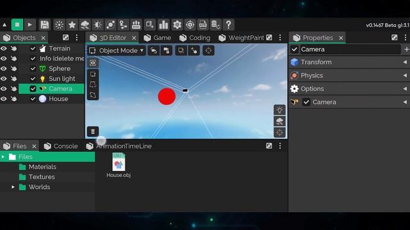The width and height of the screenshot is (410, 230).
Task: Open the bar chart statistics icon
Action: (x=164, y=25)
